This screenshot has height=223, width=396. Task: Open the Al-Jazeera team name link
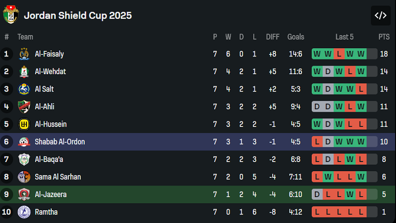50,195
